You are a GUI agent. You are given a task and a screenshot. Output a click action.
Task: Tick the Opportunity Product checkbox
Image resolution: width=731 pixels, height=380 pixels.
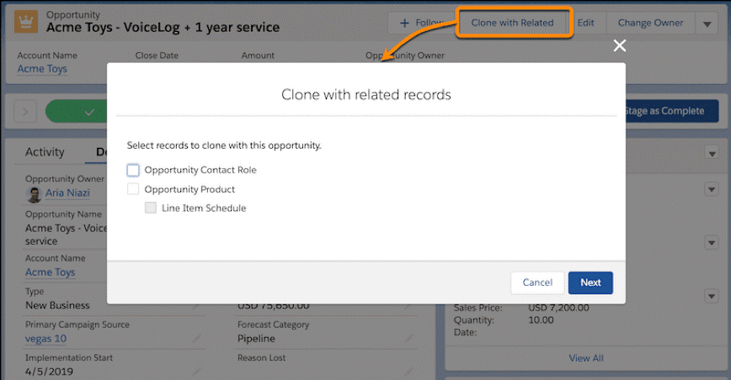[133, 189]
